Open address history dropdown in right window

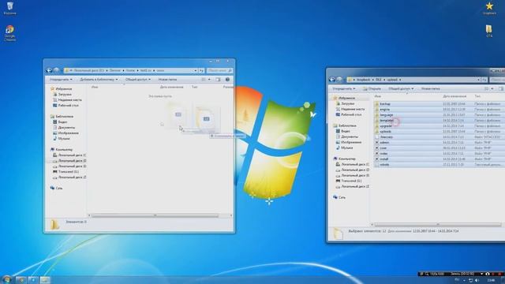(x=478, y=80)
